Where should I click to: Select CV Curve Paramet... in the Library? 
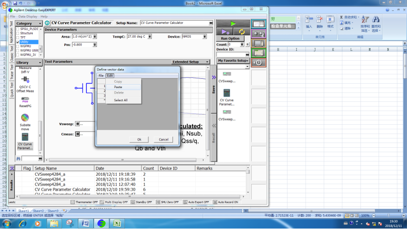[25, 141]
